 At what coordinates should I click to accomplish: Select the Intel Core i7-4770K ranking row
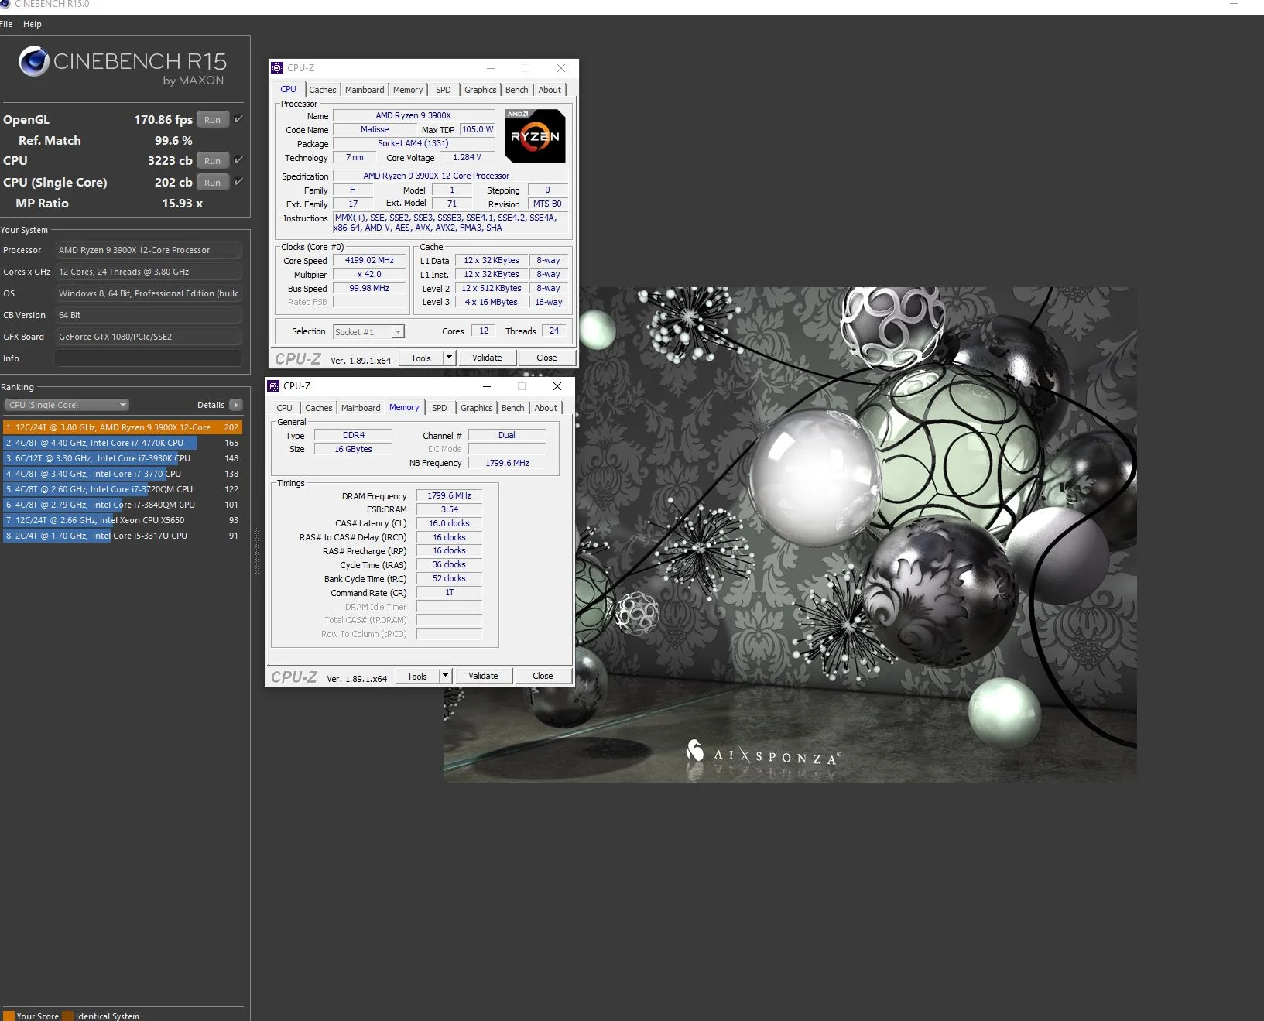123,443
